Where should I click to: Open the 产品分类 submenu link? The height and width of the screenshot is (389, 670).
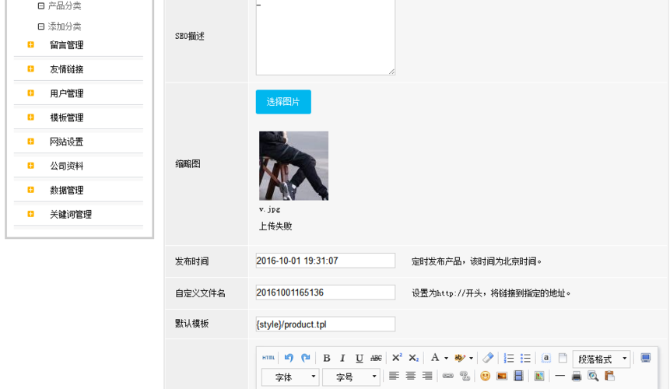click(64, 6)
